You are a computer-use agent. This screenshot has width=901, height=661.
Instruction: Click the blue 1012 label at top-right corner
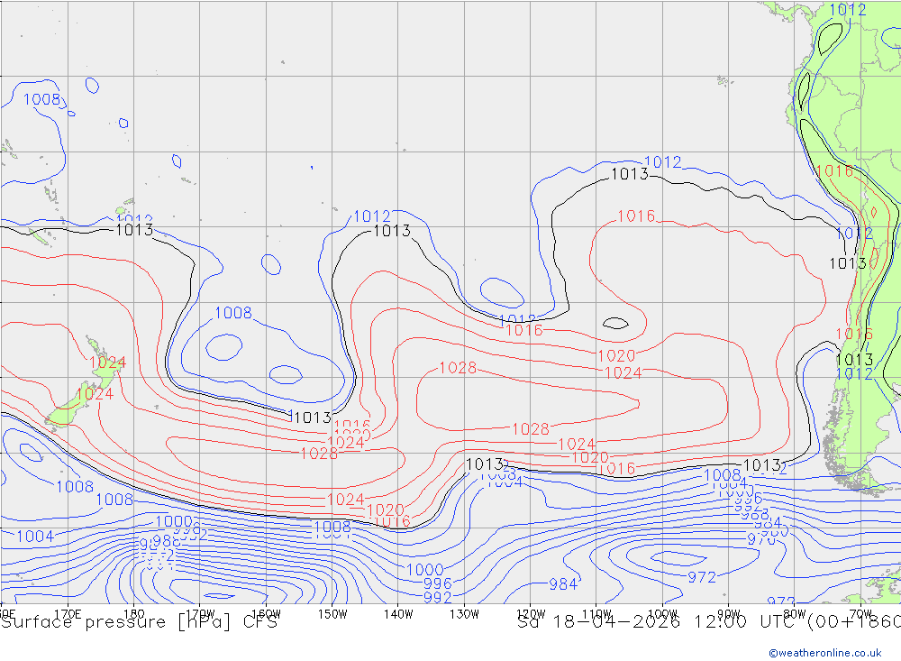848,10
